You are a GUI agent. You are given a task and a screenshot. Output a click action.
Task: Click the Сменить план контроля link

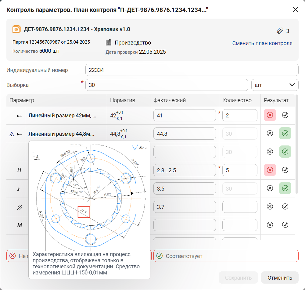[262, 43]
